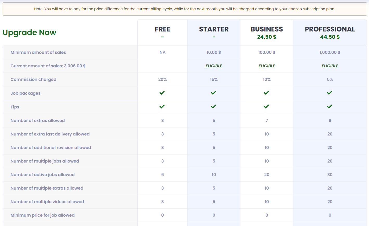Click the 10 active jobs value for STARTER
The image size is (369, 226).
(x=214, y=175)
